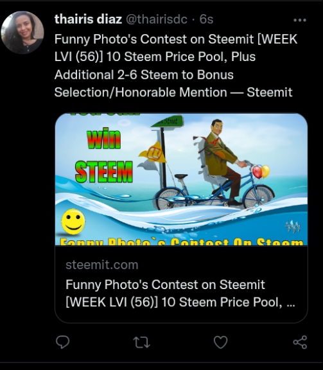Open the @thairisdc handle link

157,19
